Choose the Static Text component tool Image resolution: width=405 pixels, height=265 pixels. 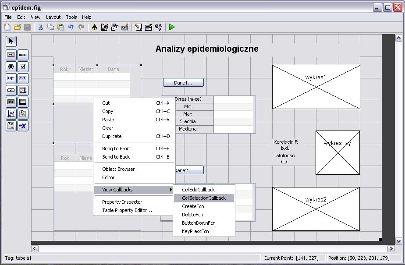point(23,78)
